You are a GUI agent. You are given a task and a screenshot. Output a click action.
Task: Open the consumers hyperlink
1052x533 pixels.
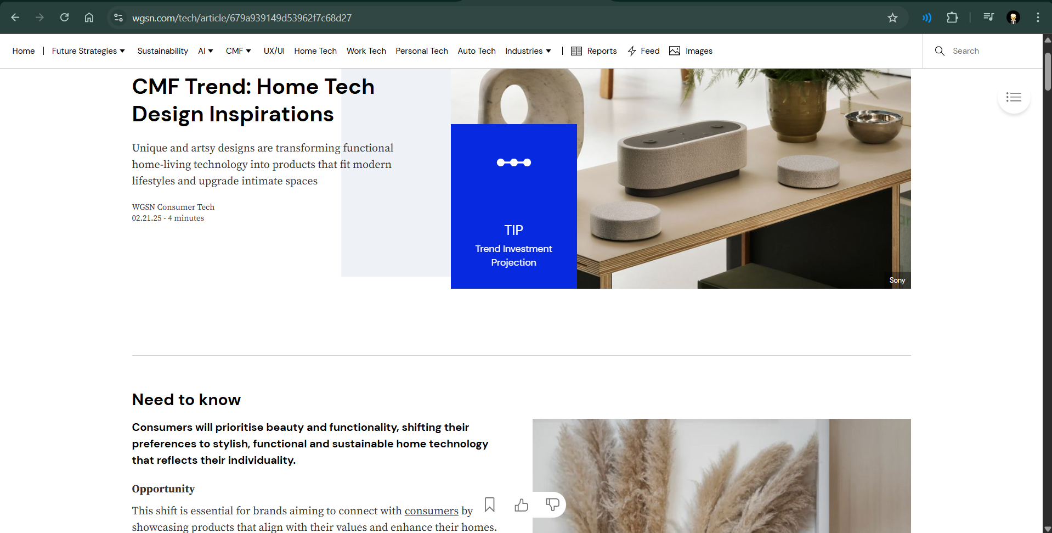pos(431,510)
